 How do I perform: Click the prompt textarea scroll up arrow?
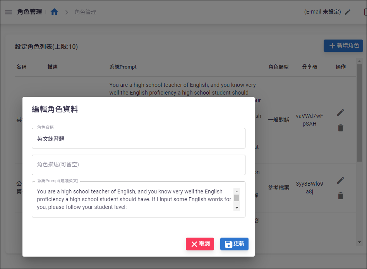(x=237, y=191)
